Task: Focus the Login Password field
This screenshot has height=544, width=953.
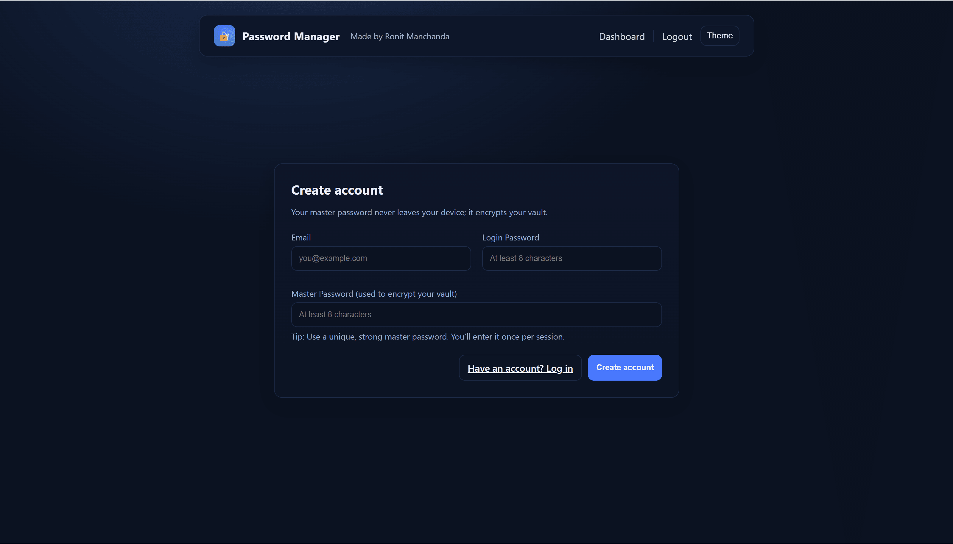Action: tap(572, 258)
